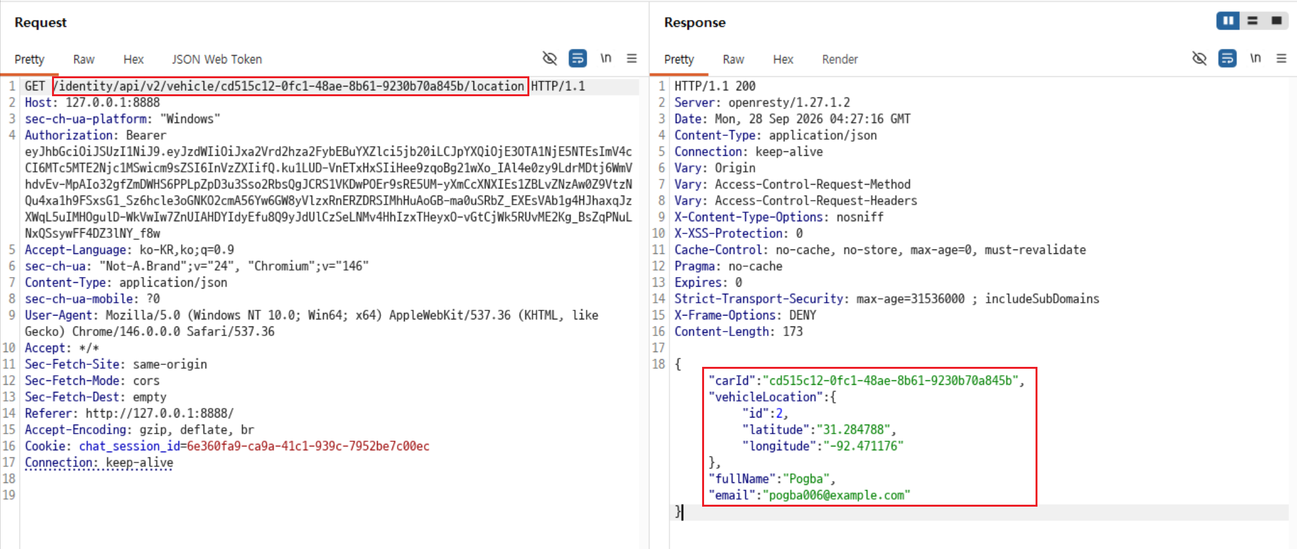This screenshot has width=1297, height=549.
Task: Open the Response Render tab
Action: tap(840, 60)
